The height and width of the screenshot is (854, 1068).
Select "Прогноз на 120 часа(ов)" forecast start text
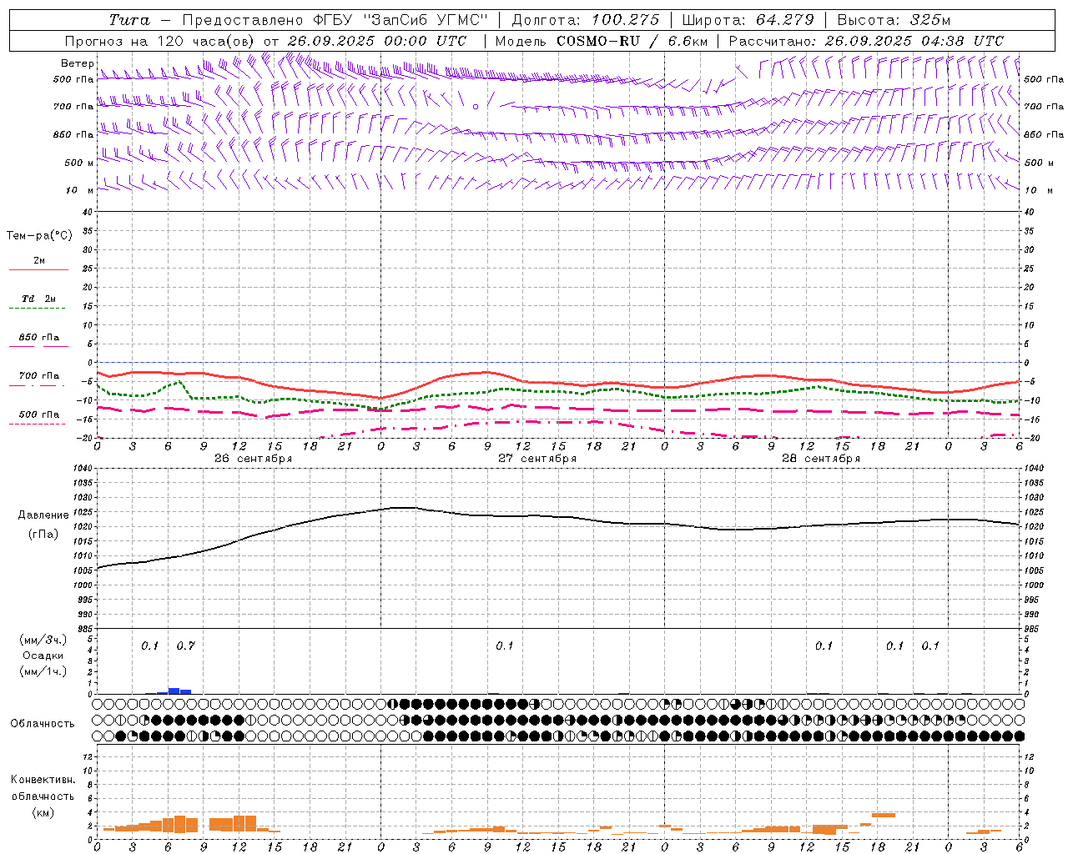click(161, 41)
